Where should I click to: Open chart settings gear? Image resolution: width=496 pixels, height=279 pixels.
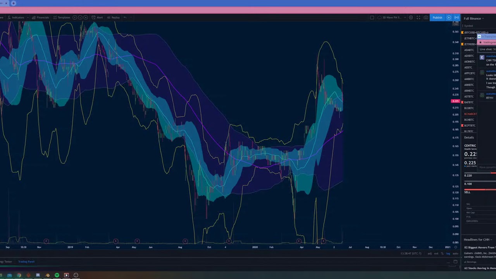(411, 17)
